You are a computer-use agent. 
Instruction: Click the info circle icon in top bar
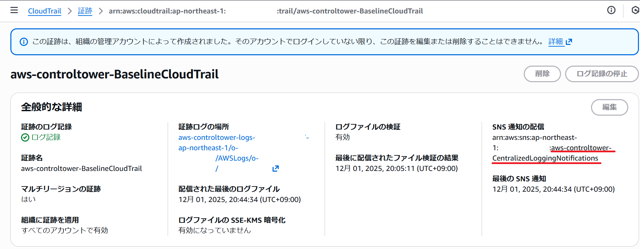611,10
